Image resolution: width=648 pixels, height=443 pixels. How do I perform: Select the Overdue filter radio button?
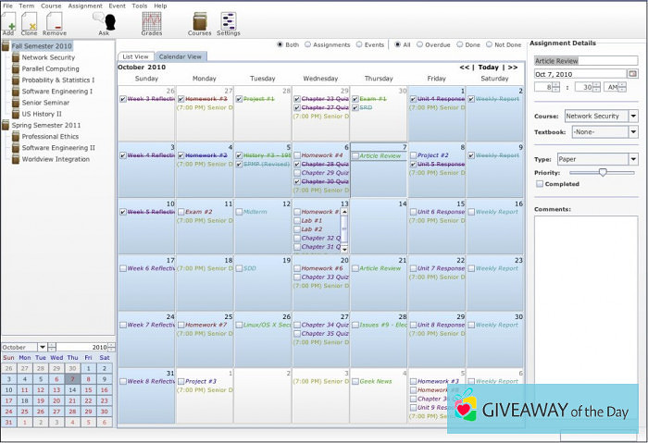(x=420, y=43)
